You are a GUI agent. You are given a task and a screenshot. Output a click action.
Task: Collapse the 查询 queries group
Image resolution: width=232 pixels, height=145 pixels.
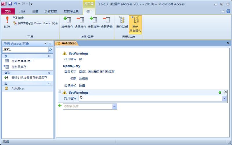pos(49,73)
